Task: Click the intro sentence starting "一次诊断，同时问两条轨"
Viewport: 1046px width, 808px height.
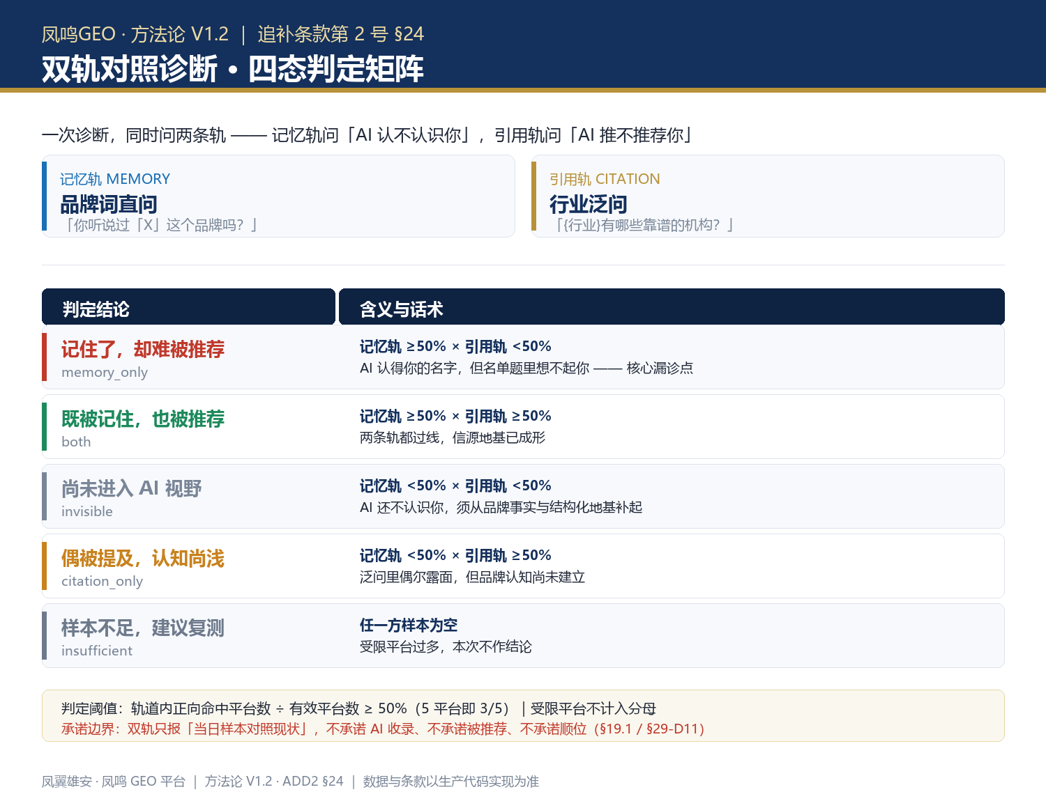Action: point(367,135)
